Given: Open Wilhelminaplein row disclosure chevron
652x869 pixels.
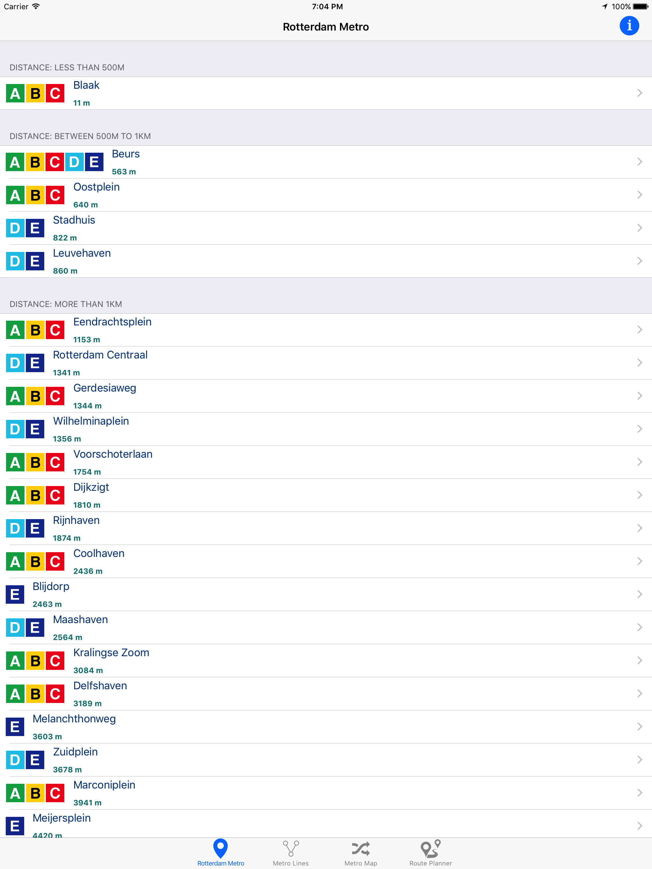Looking at the screenshot, I should pyautogui.click(x=639, y=428).
